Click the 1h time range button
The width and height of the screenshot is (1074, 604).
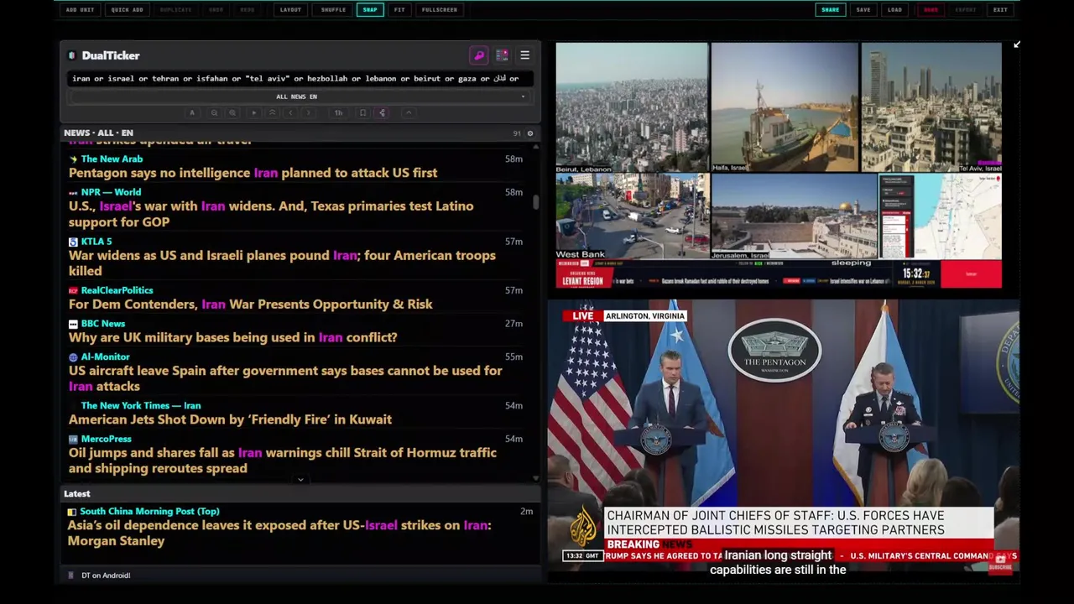[338, 112]
